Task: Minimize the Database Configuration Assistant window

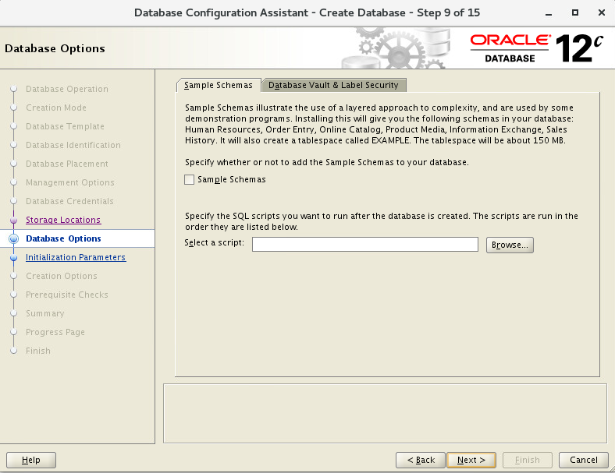Action: 549,13
